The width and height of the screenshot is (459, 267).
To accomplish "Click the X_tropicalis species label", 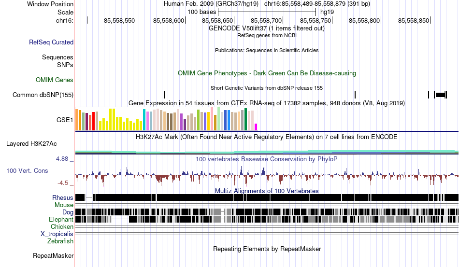I will (x=57, y=234).
